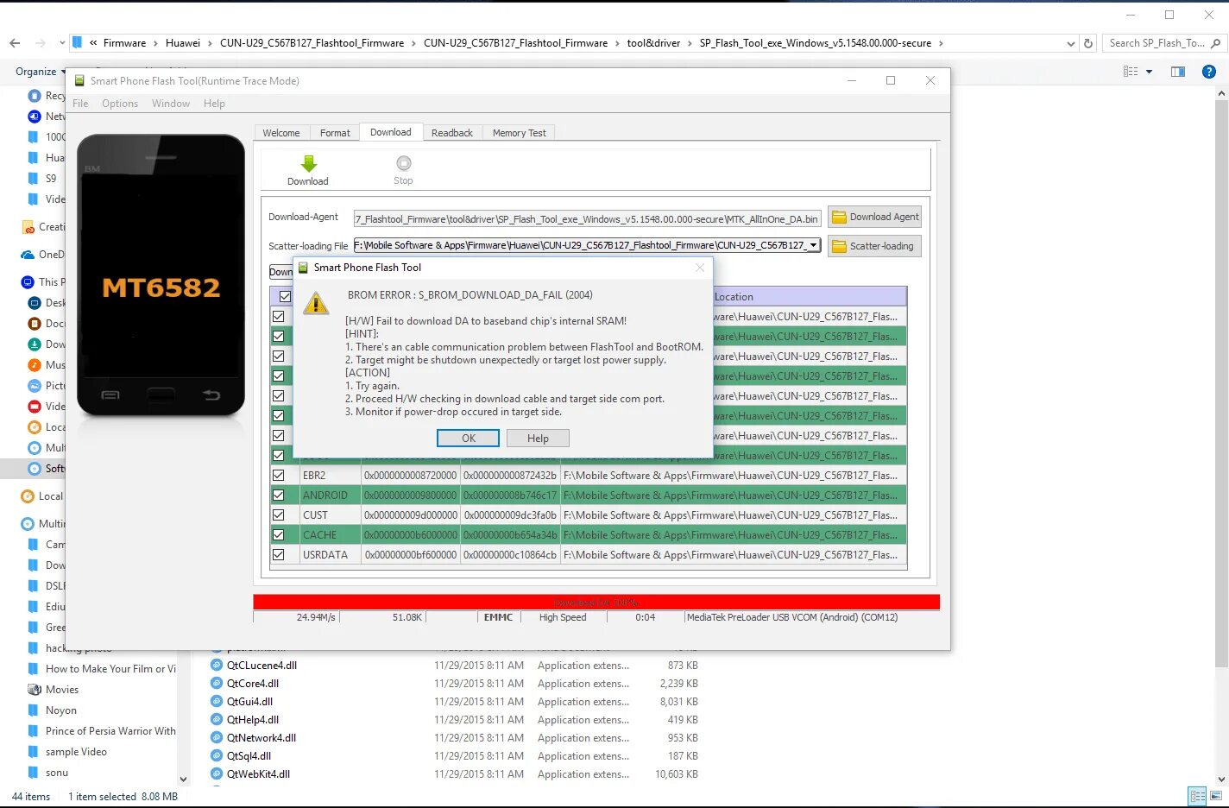Viewport: 1229px width, 808px height.
Task: Switch to the Format tab
Action: pos(335,133)
